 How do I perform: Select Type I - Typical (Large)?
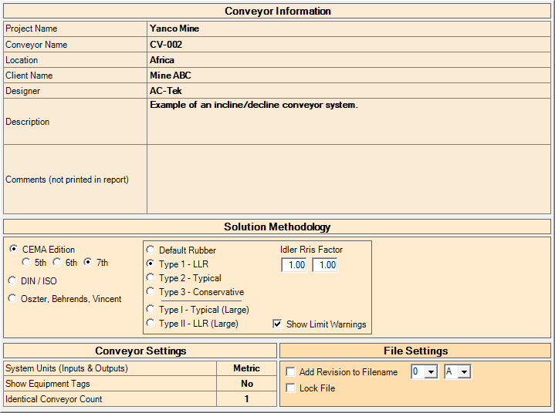[151, 310]
